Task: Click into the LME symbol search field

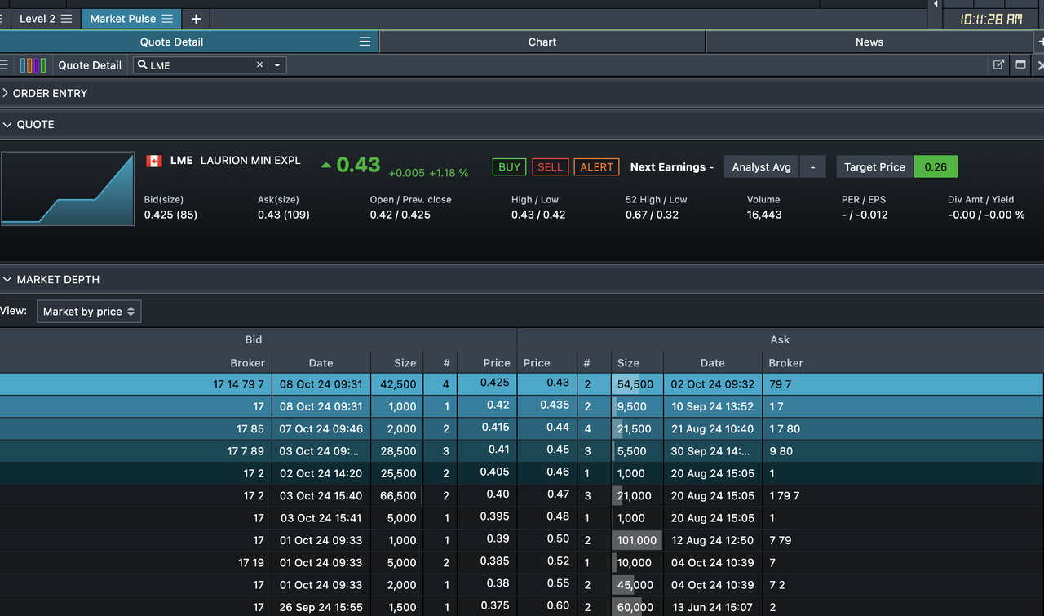Action: 201,65
